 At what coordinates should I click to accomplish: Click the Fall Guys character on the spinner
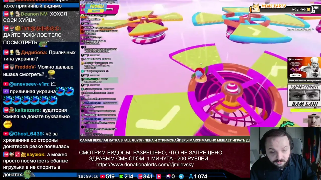coord(200,74)
